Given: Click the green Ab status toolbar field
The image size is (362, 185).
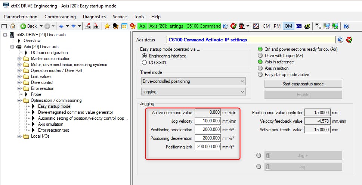Looking at the screenshot, I should 142,26.
